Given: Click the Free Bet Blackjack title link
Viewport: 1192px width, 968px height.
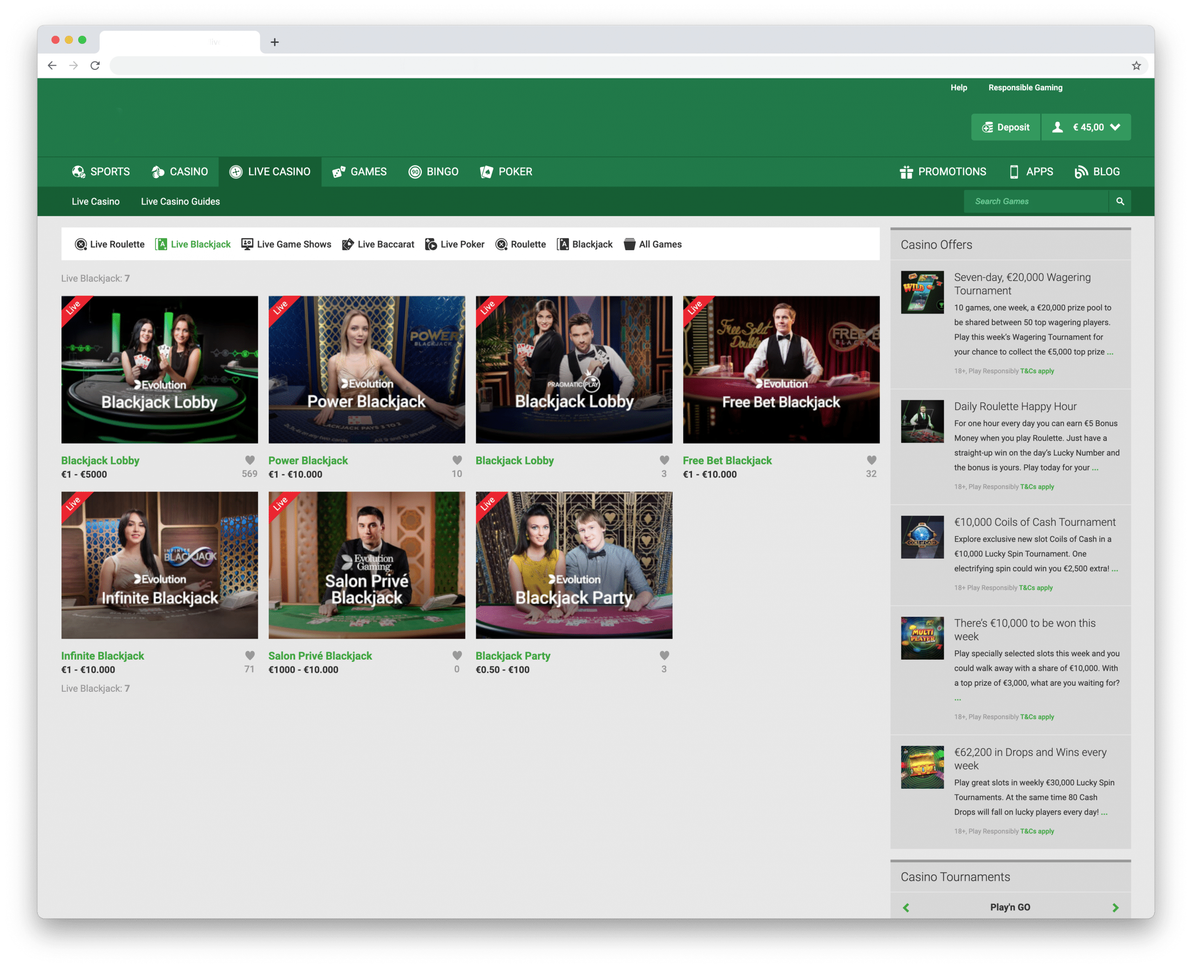Looking at the screenshot, I should [x=727, y=461].
